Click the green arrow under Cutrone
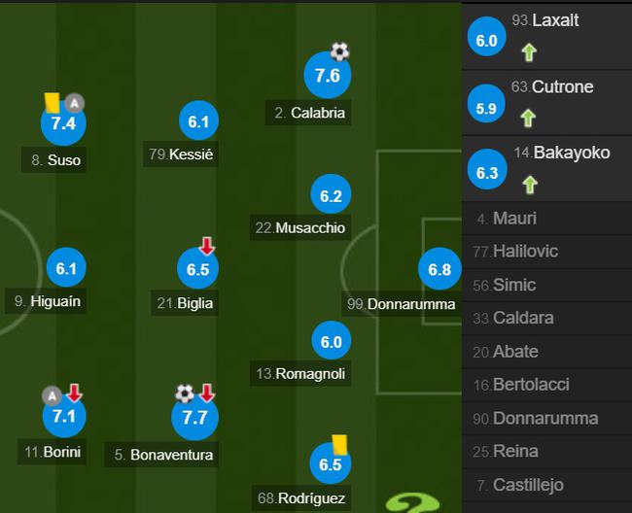Image resolution: width=632 pixels, height=513 pixels. point(528,118)
